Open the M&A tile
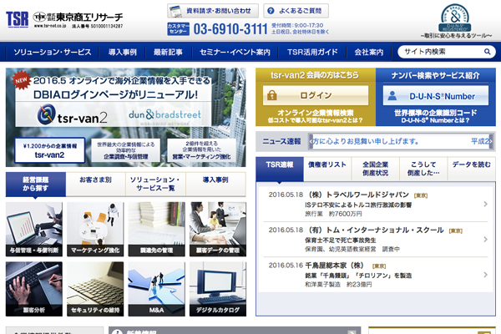Image resolution: width=501 pixels, height=334 pixels. click(157, 289)
